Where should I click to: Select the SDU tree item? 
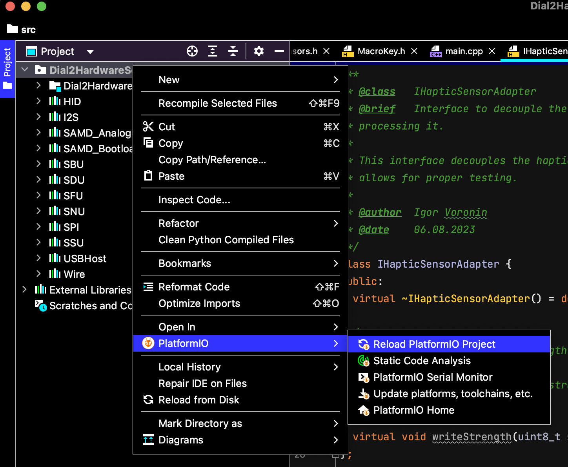pos(74,180)
